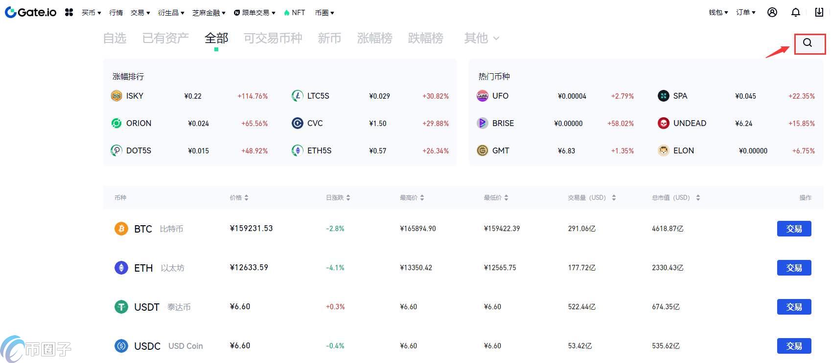Click the ETH5S coin icon

point(298,150)
